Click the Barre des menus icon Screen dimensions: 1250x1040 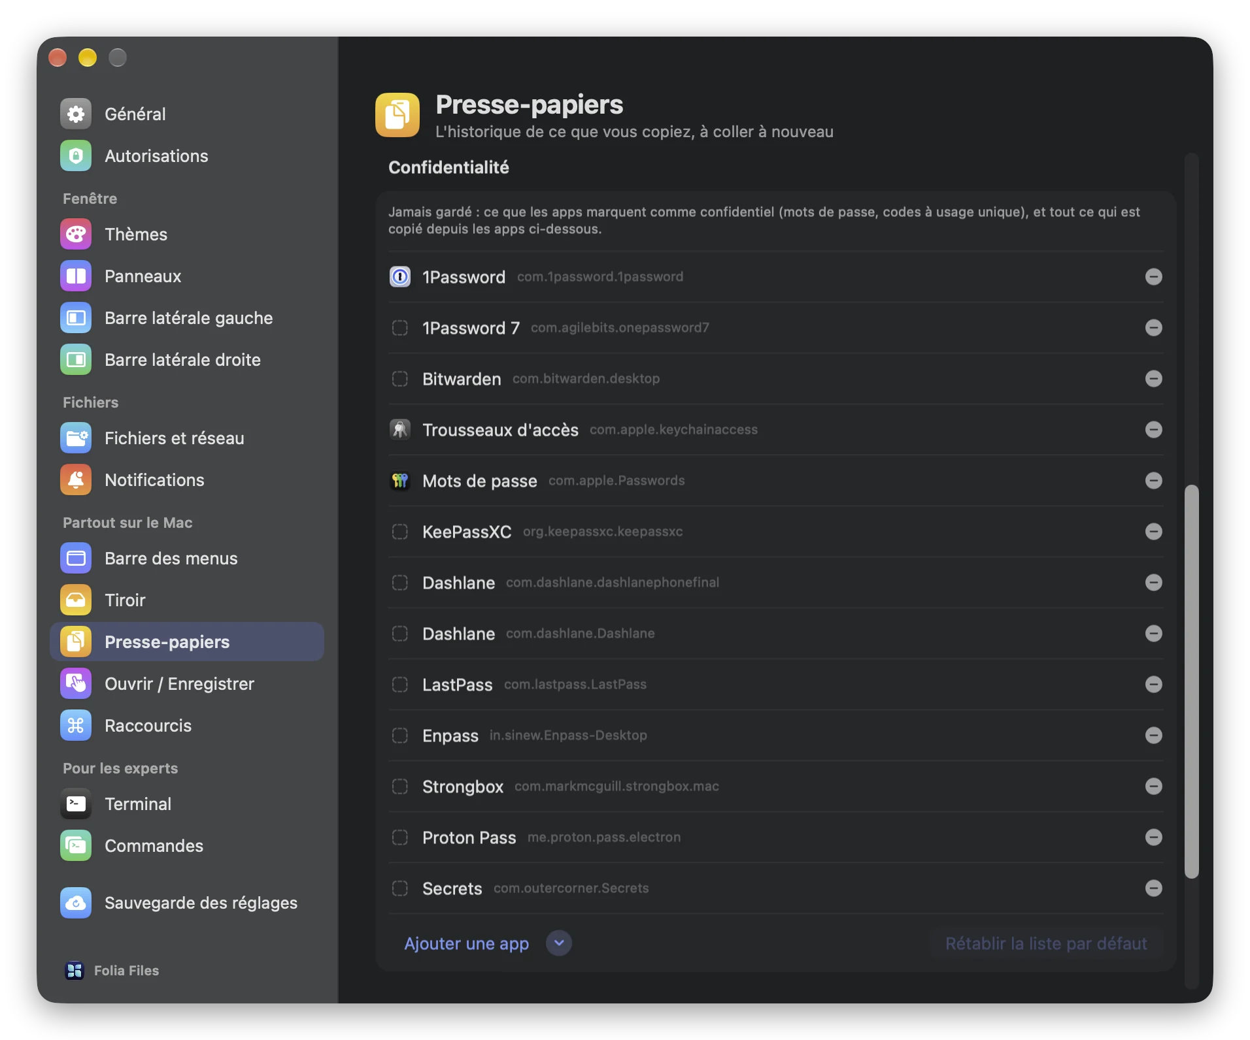point(76,559)
